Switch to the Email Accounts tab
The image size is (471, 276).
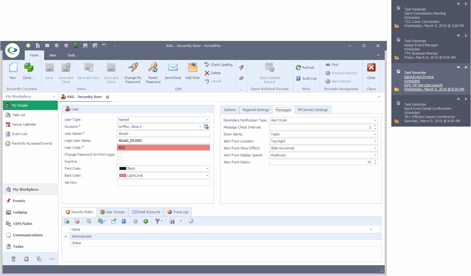click(x=146, y=212)
